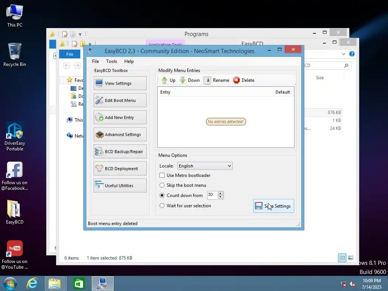388x291 pixels.
Task: Open the Tools menu in EasyBCD
Action: click(112, 61)
